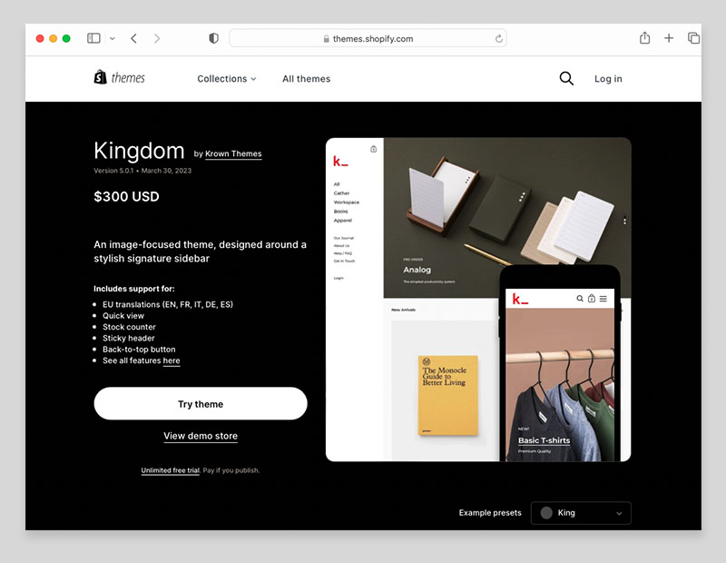Focus the themes.shopify.com address bar
The image size is (726, 563).
[368, 38]
